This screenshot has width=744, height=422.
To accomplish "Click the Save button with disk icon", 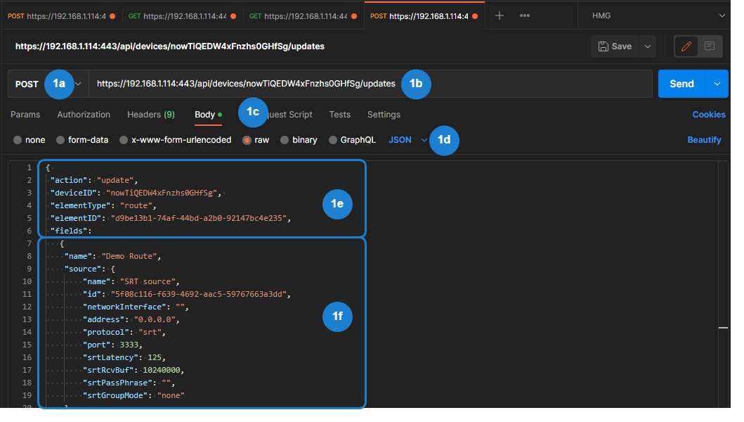I will click(615, 46).
